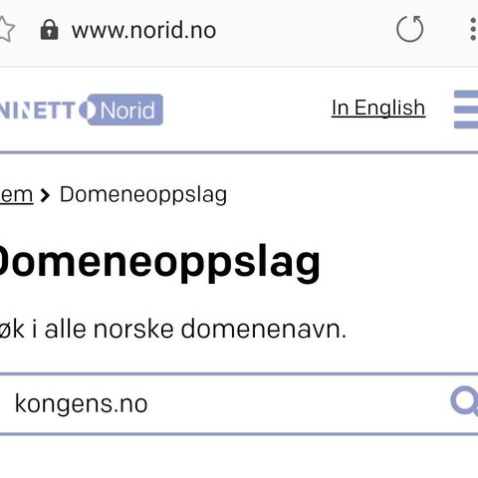Click the purple divider line under the header

[239, 152]
